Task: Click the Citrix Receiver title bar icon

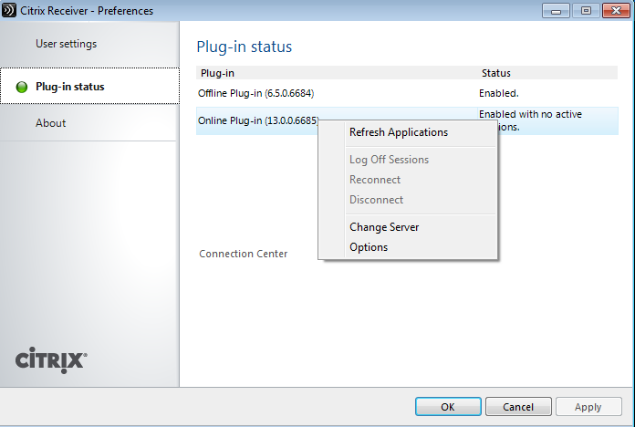Action: click(x=10, y=11)
